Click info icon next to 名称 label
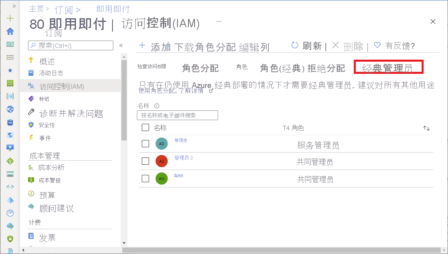This screenshot has width=448, height=254. 156,106
